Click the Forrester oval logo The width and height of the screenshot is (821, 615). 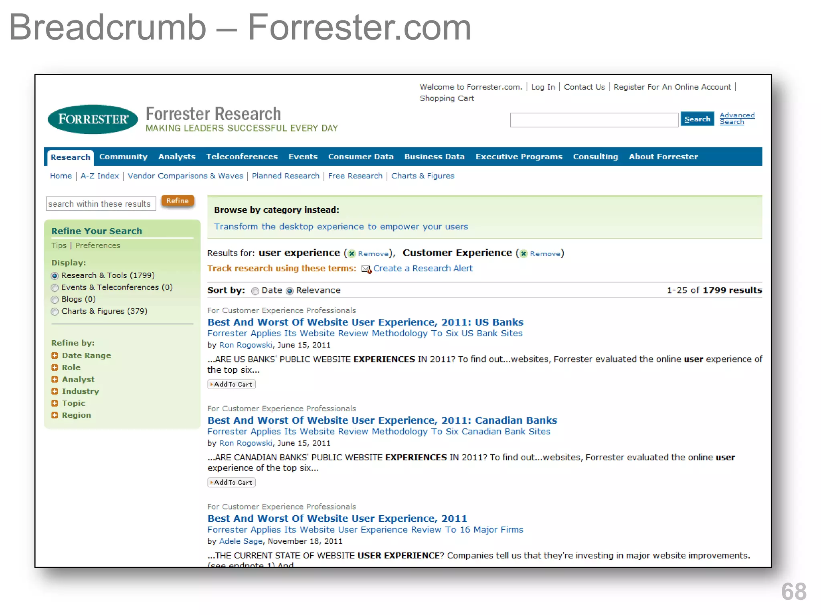pyautogui.click(x=93, y=119)
